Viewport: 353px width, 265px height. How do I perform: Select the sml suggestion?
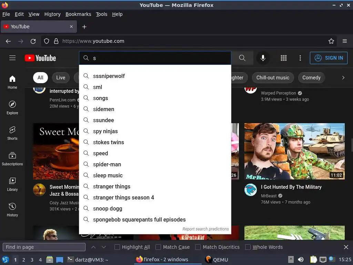coord(155,87)
